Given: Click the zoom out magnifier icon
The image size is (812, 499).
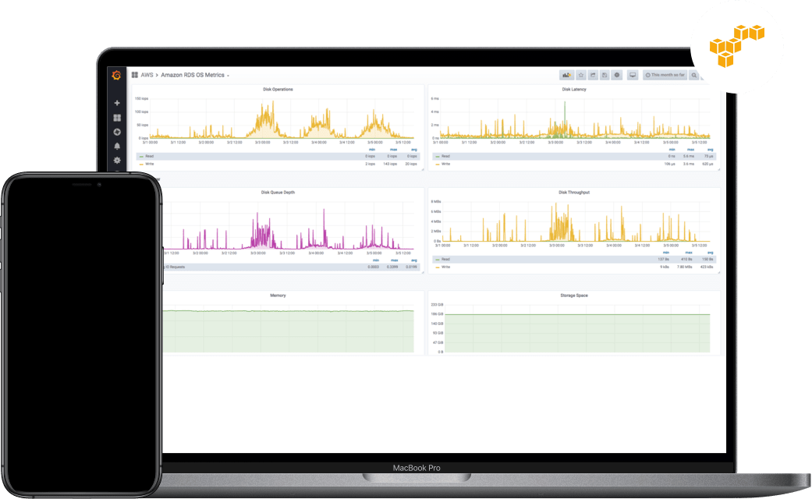Looking at the screenshot, I should click(694, 75).
